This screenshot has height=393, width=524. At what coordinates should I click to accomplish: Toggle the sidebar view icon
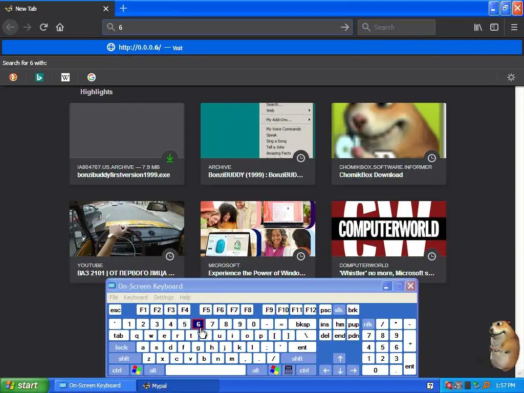494,27
